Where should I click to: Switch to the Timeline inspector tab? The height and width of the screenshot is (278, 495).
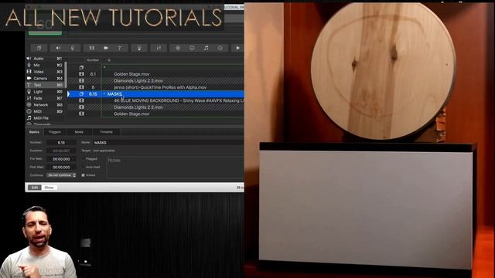106,132
